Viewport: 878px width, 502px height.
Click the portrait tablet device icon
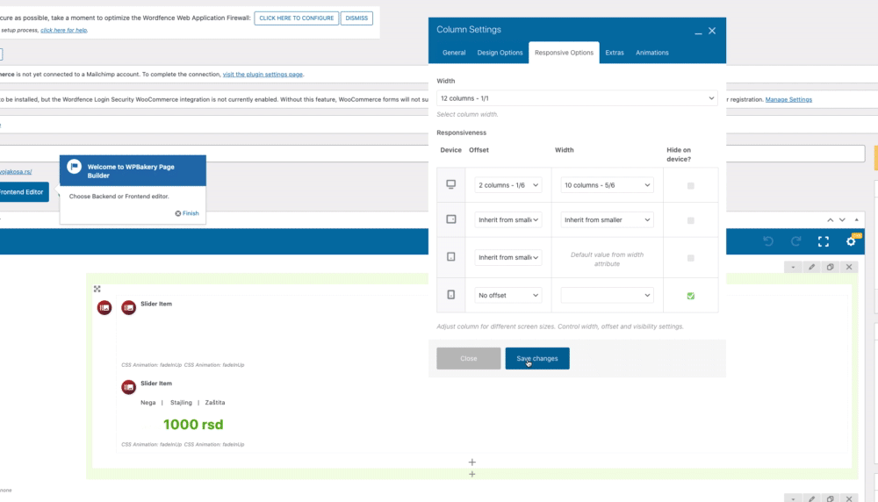coord(450,257)
